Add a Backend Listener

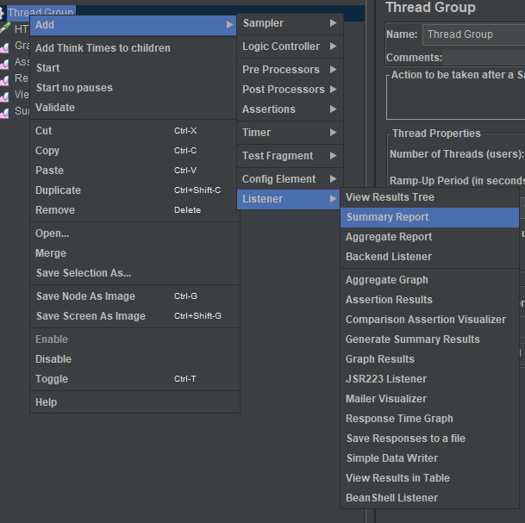(x=429, y=257)
